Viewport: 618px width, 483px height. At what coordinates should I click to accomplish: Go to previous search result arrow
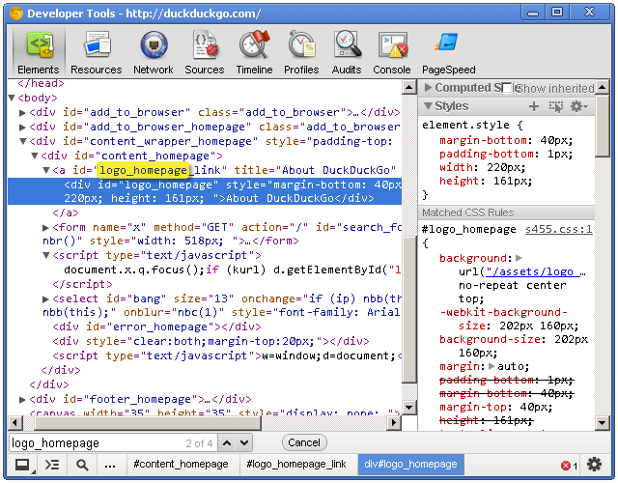click(227, 443)
